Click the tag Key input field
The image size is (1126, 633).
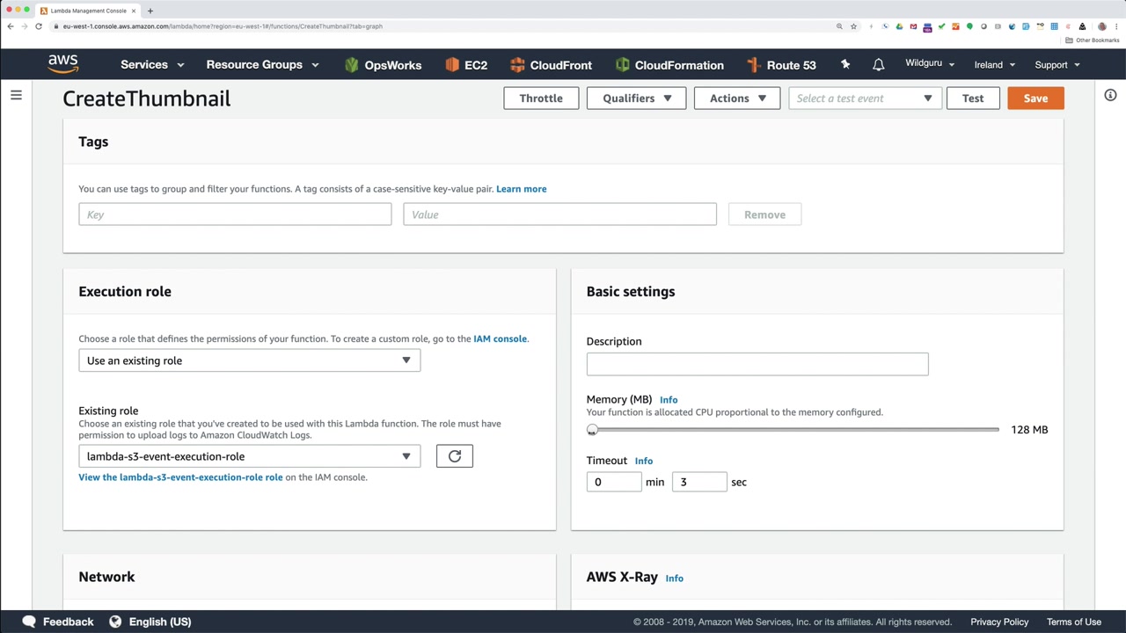coord(235,215)
